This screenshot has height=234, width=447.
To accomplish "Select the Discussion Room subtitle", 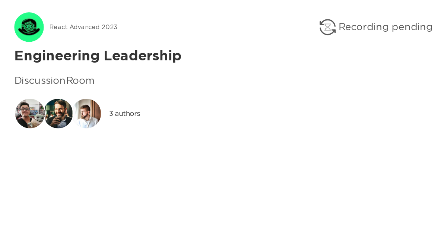I will tap(54, 80).
